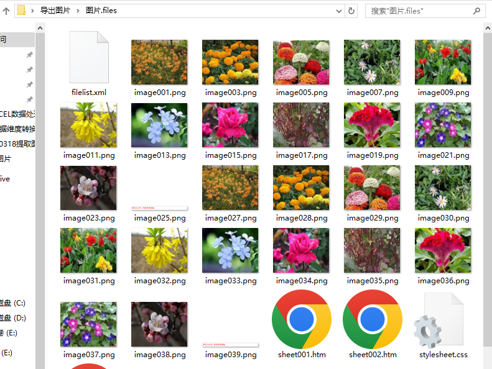Viewport: 492px width, 369px height.
Task: Select image001.png orange lilies thumbnail
Action: point(159,62)
